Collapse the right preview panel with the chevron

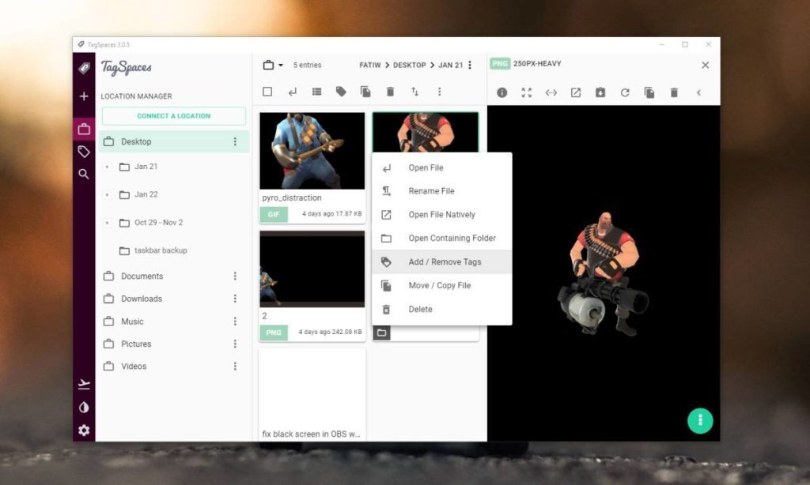point(698,92)
